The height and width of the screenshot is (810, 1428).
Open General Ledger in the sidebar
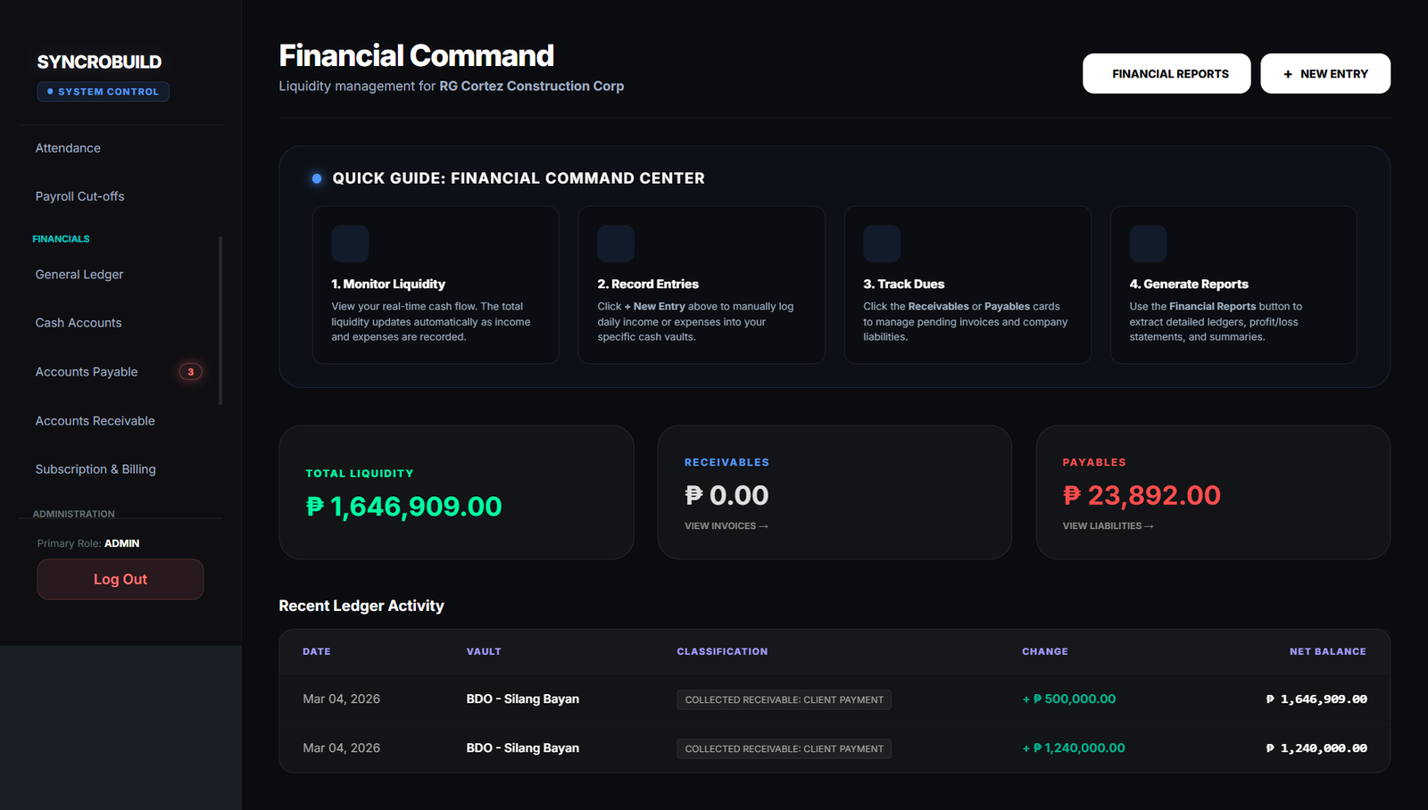tap(79, 275)
